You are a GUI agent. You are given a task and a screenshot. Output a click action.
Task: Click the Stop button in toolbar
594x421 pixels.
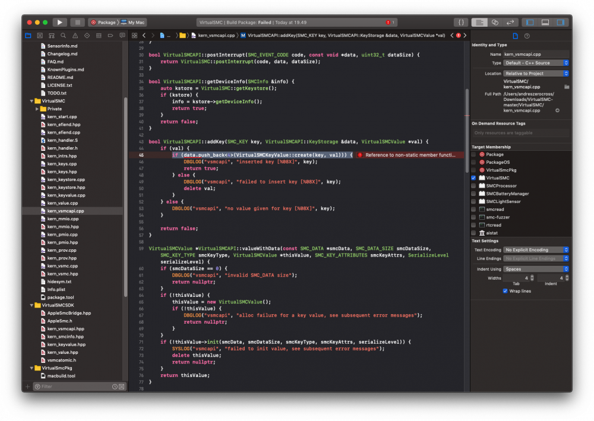(77, 23)
